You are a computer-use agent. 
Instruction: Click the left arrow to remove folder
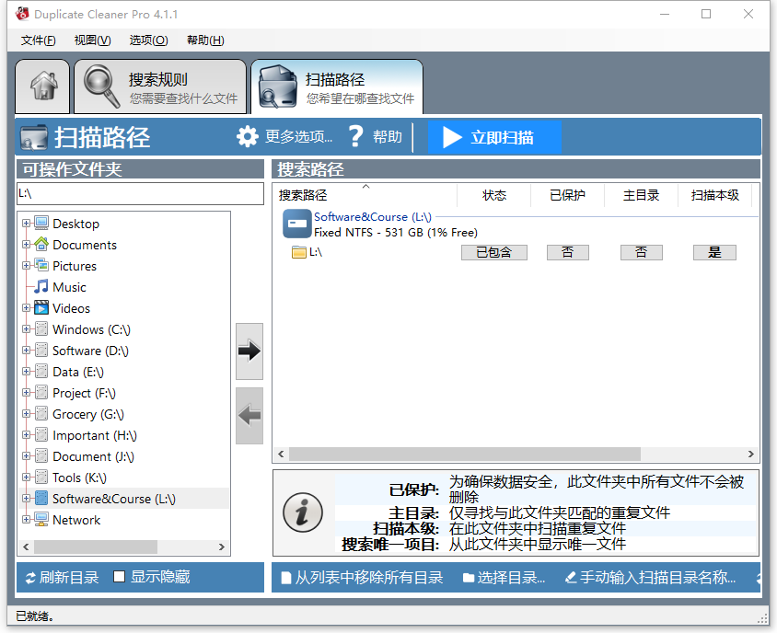(249, 416)
